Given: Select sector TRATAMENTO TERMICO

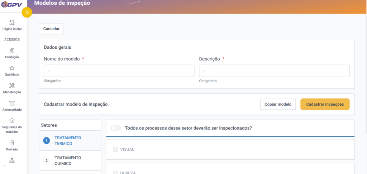Looking at the screenshot, I should [70, 141].
